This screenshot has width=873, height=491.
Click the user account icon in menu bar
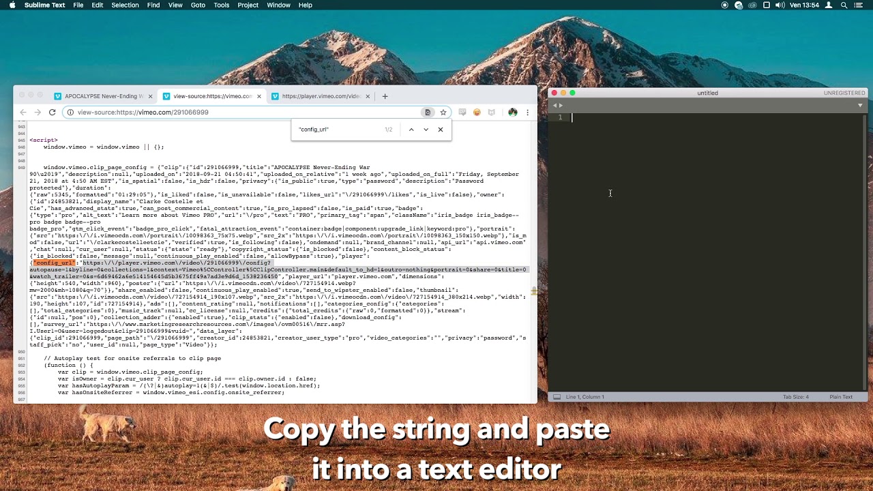829,5
